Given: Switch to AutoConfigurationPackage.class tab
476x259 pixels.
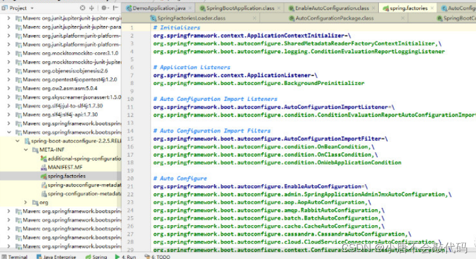Looking at the screenshot, I should [335, 18].
